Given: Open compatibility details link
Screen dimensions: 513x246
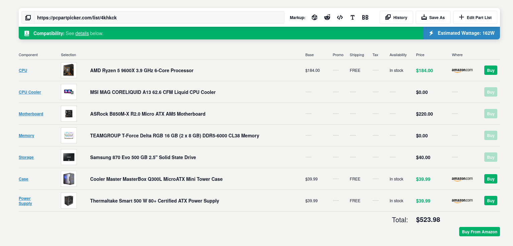Looking at the screenshot, I should tap(82, 33).
